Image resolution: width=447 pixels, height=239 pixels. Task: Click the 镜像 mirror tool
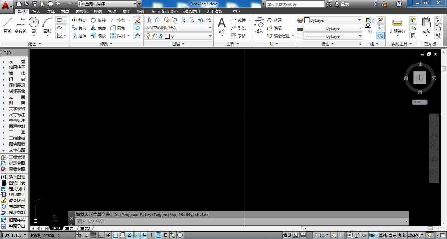[98, 28]
